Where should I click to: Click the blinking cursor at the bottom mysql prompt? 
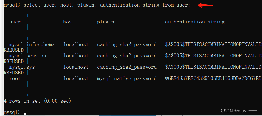25,114
